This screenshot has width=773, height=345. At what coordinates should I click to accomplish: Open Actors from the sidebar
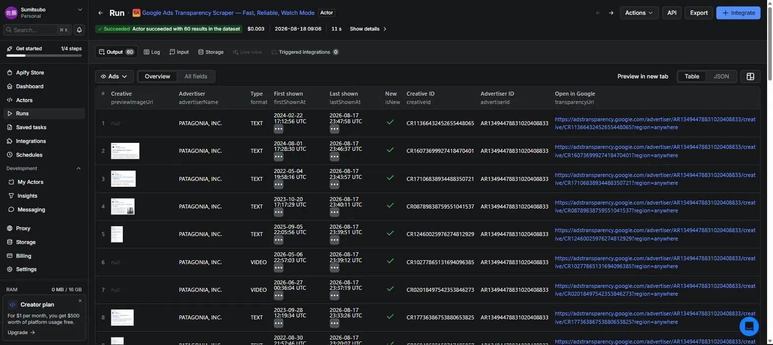click(24, 100)
